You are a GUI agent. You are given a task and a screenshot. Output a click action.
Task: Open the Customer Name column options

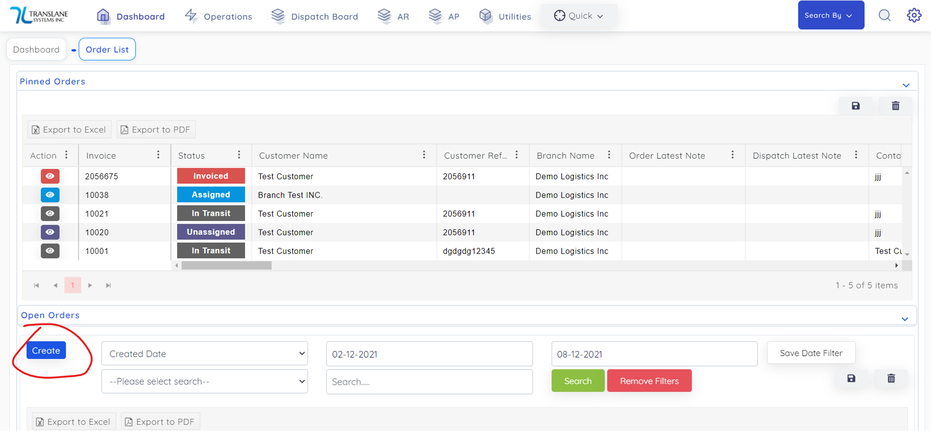(424, 155)
